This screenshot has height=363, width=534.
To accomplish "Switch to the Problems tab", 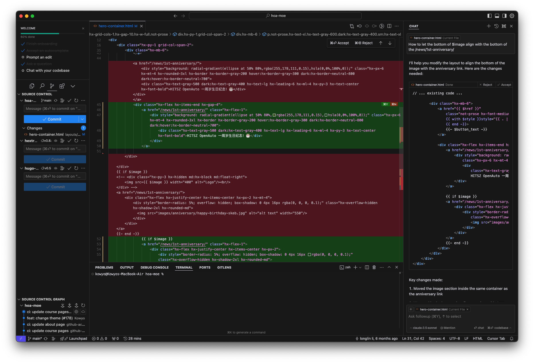I will 104,267.
